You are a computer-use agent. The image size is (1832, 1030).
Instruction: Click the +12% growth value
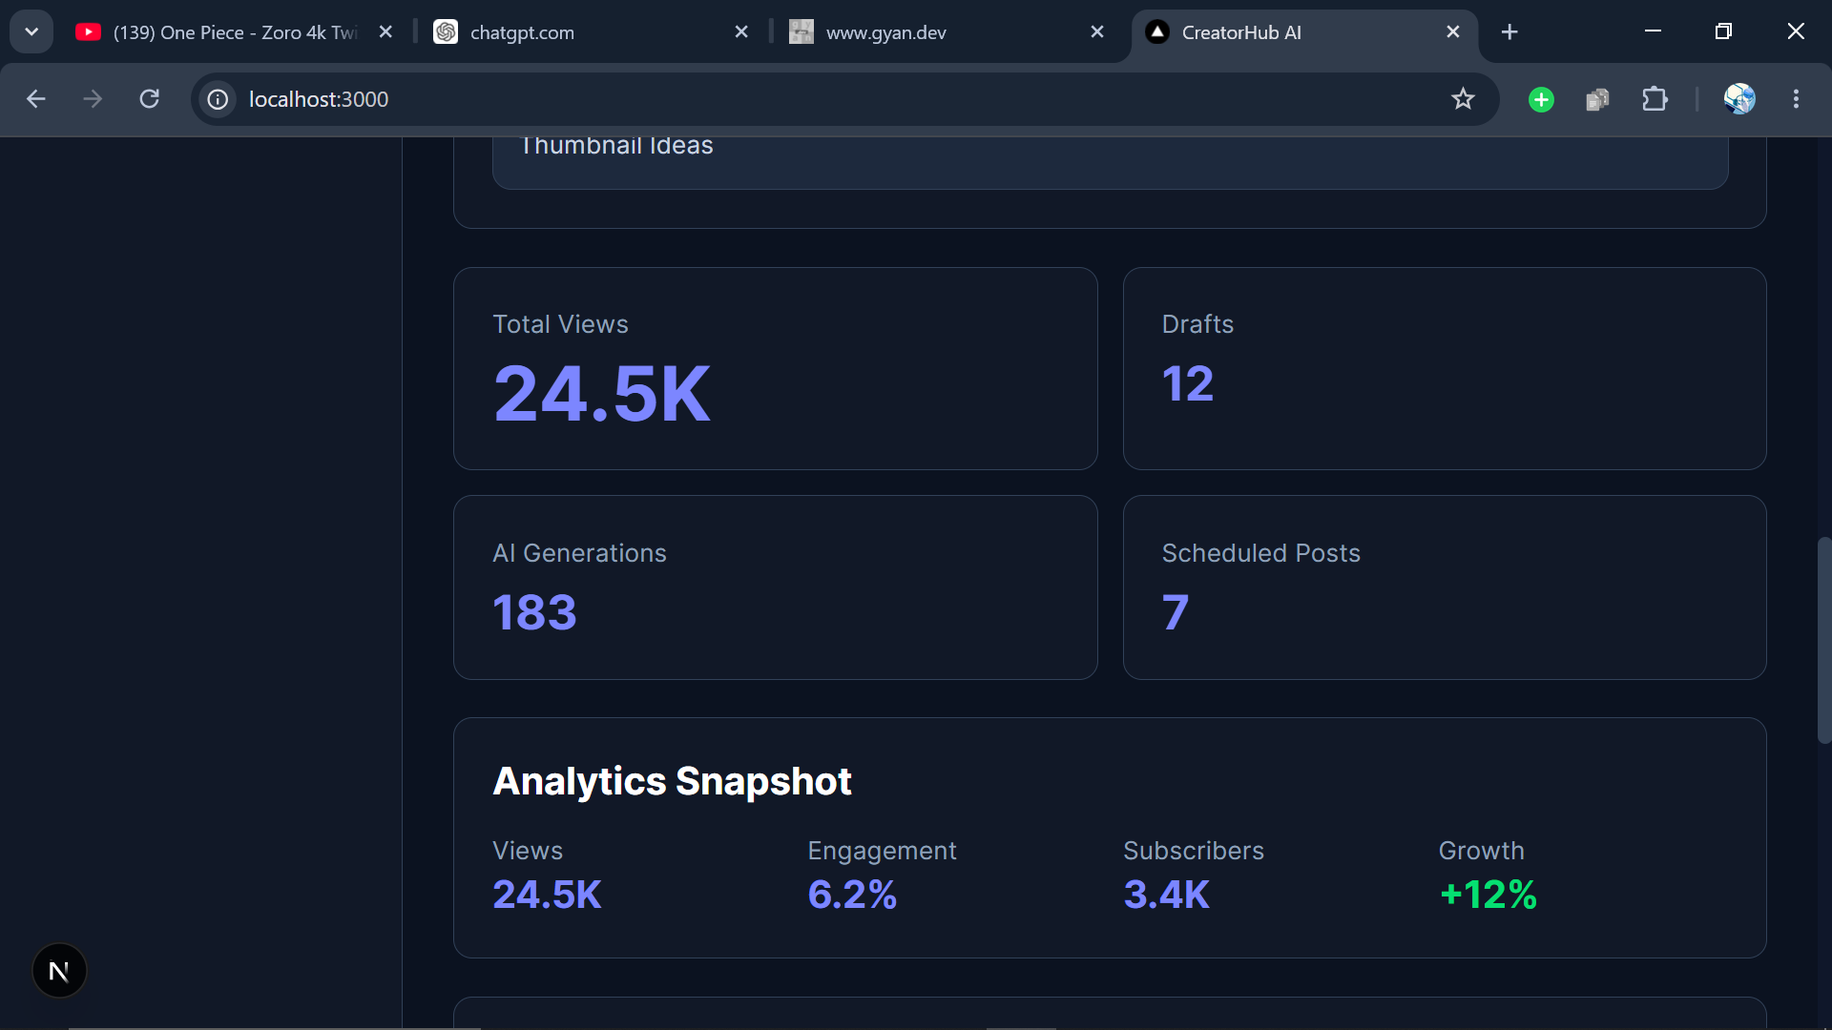1488,895
